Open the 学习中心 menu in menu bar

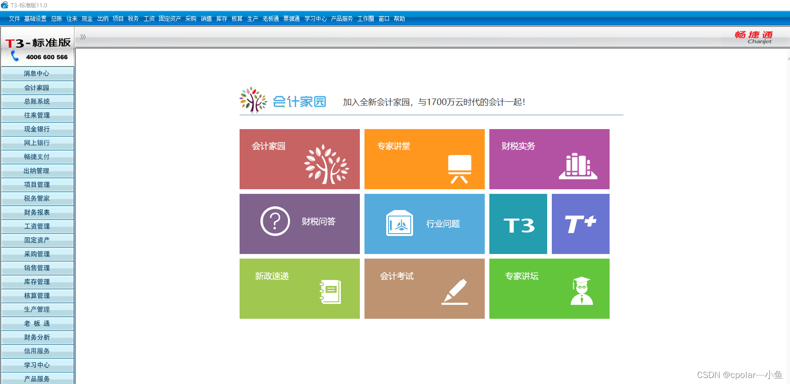(315, 19)
